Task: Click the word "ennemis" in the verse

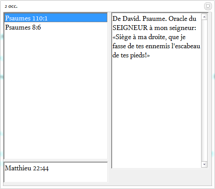Action: pos(158,46)
